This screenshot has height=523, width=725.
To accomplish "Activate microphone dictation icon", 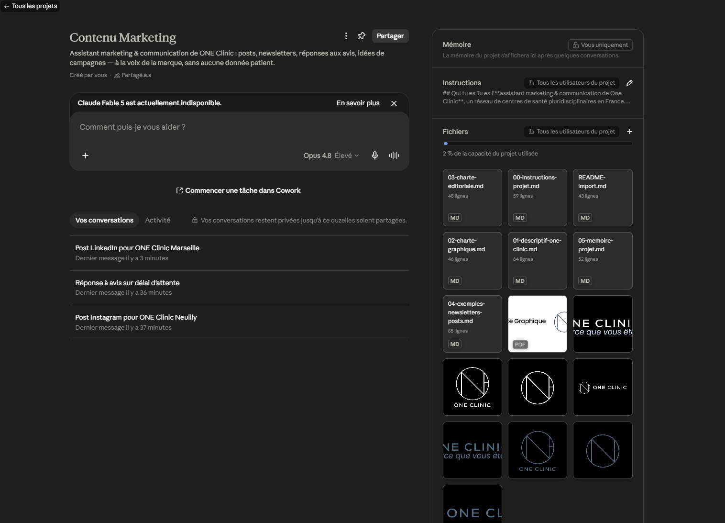I will [x=375, y=156].
